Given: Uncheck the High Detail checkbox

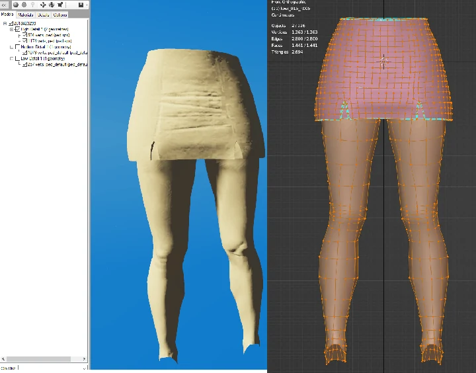Looking at the screenshot, I should pos(17,29).
